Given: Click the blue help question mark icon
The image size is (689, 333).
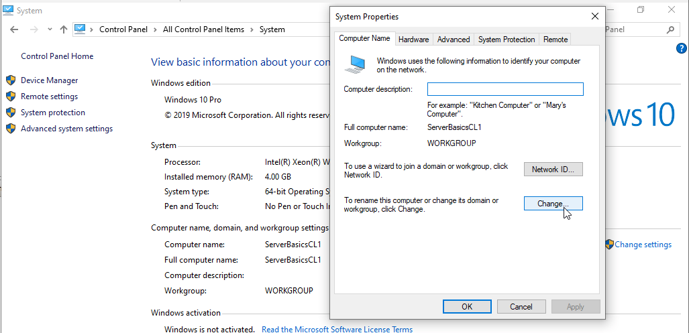Looking at the screenshot, I should [x=682, y=48].
